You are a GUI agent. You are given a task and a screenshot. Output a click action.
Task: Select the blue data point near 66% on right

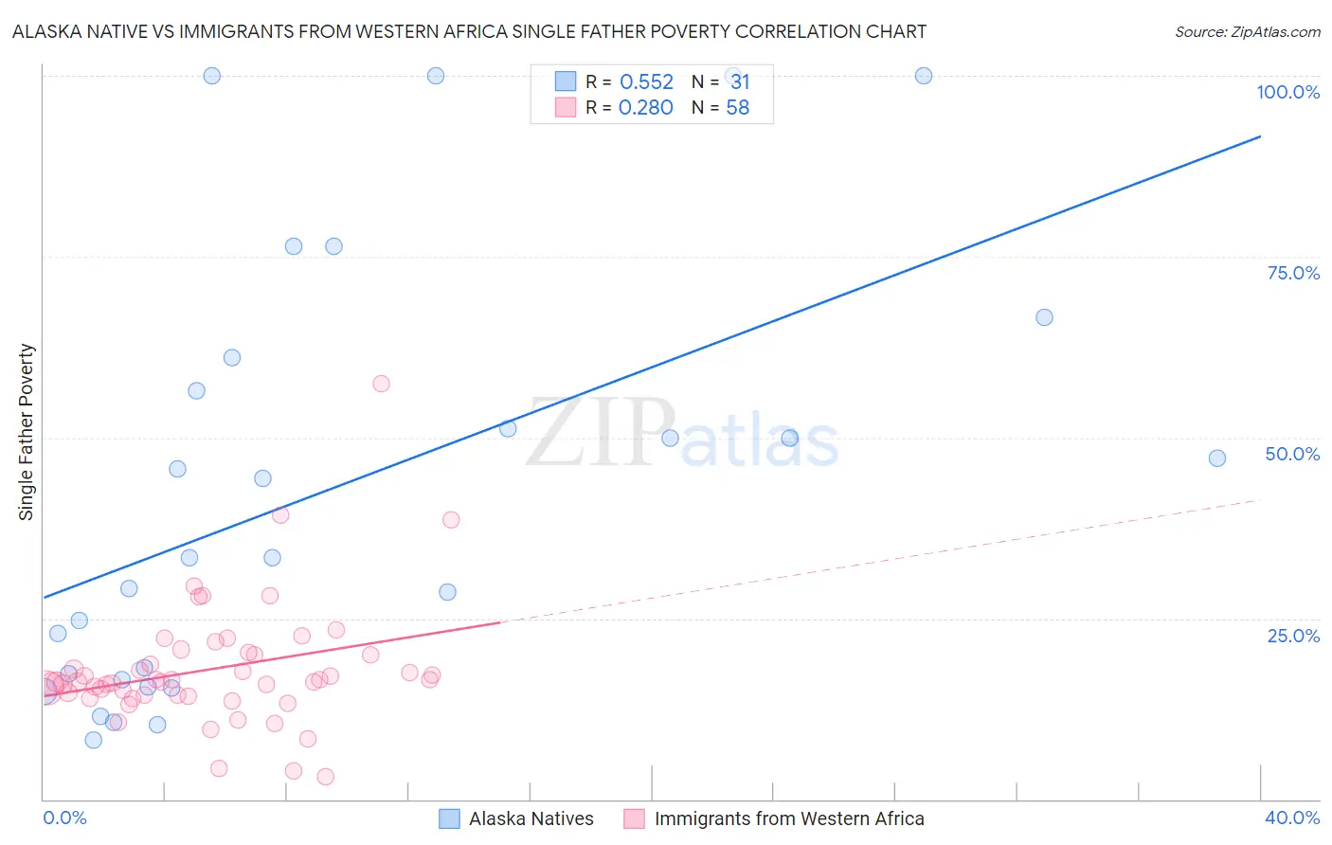tap(1044, 317)
